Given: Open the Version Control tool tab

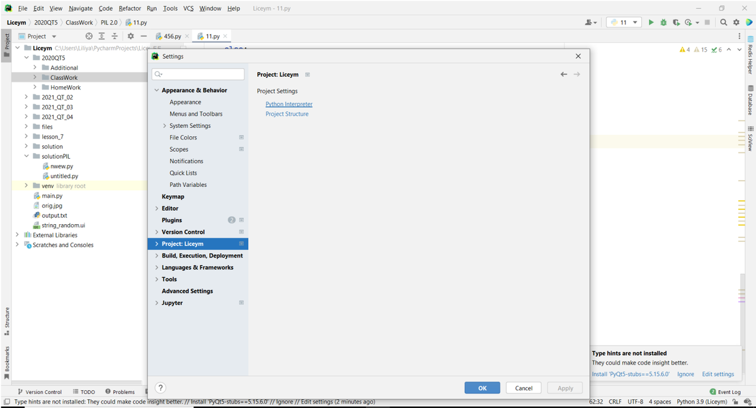Looking at the screenshot, I should [40, 392].
